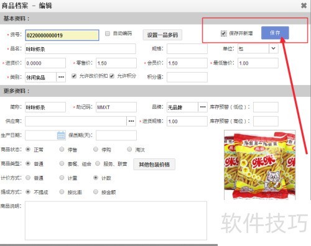Click the 规格 specification field
Viewport: 311px width, 246px height.
point(187,49)
